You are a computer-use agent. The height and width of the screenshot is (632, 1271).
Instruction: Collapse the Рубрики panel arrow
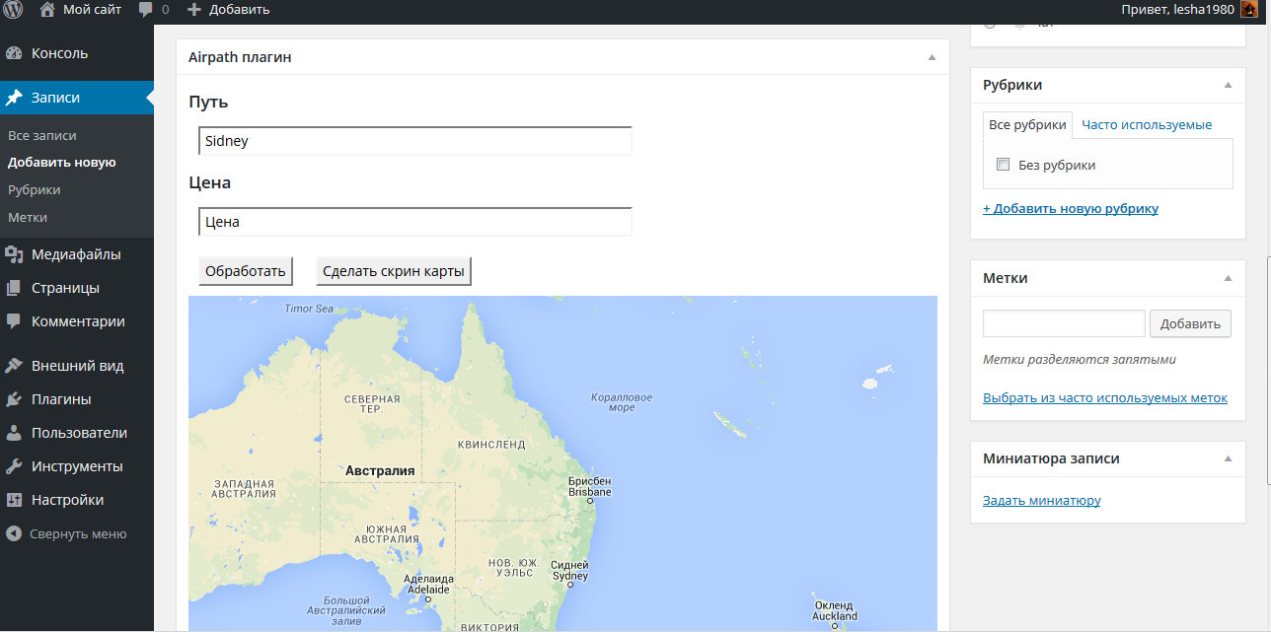[x=1228, y=85]
